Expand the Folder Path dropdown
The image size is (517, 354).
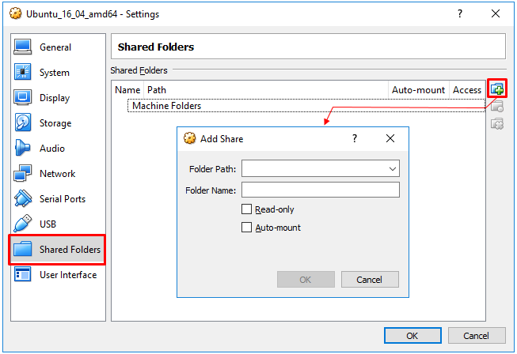[x=392, y=169]
